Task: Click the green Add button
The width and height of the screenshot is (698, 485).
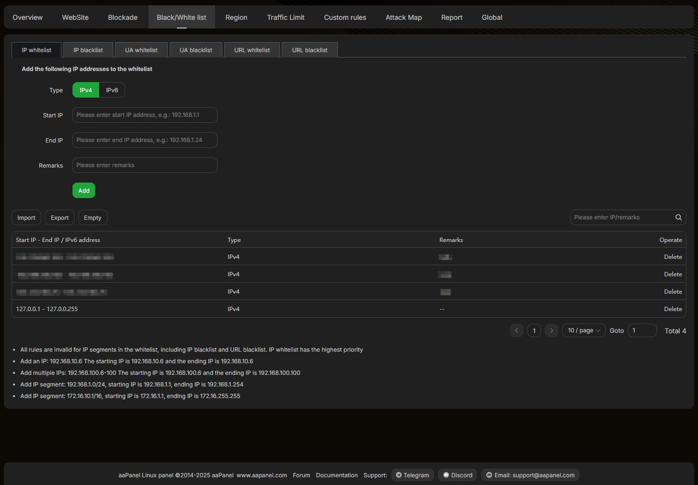Action: pos(84,190)
